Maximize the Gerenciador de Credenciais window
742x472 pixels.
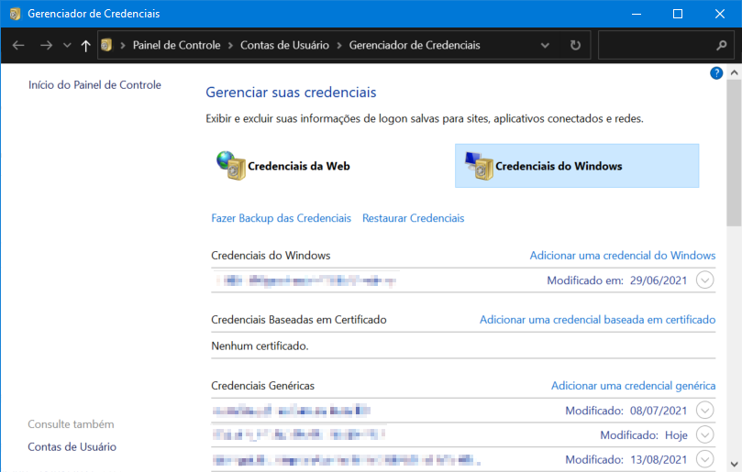point(678,14)
